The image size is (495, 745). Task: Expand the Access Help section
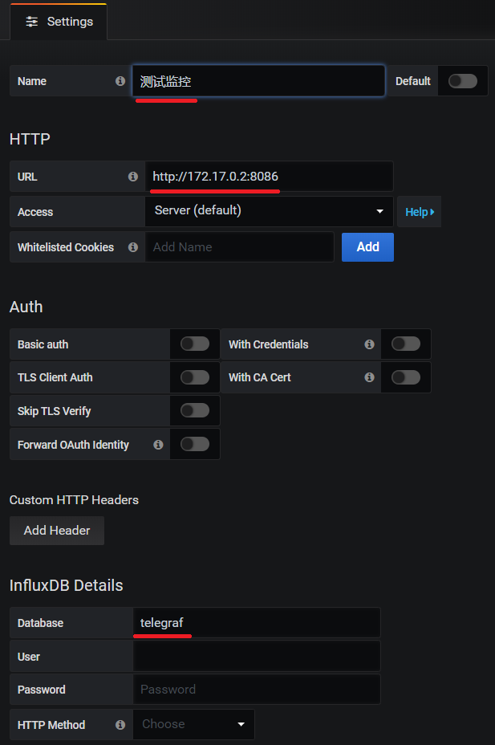[x=419, y=212]
